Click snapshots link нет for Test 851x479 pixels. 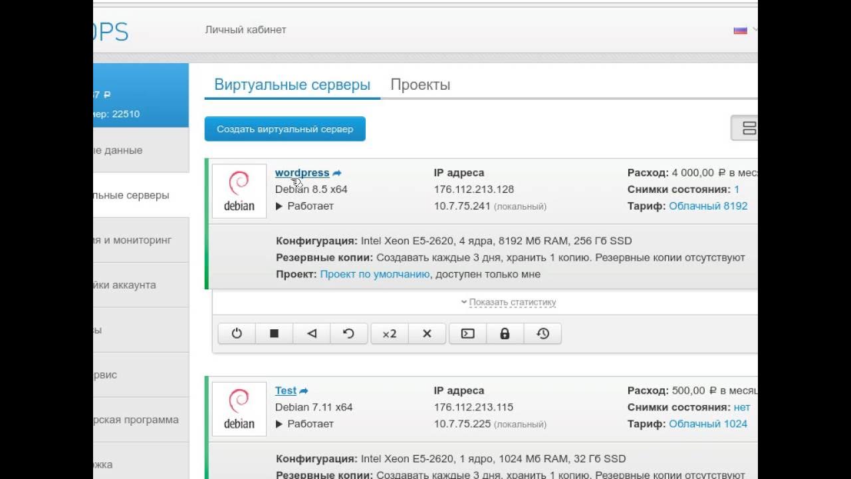742,407
